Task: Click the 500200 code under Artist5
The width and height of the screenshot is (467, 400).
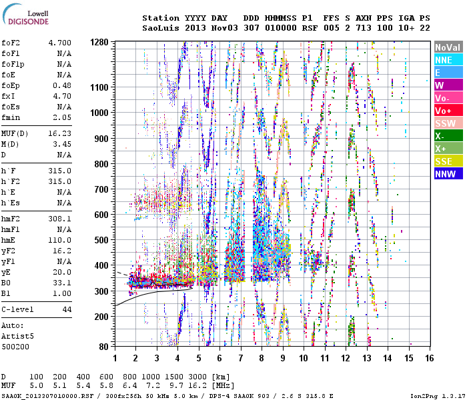Action: coord(15,347)
